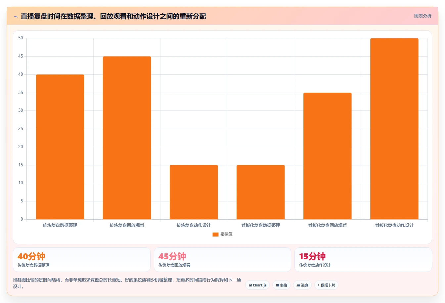Select the 看板化复盘数据整理 bar
Viewport: 445px width, 303px height.
260,192
